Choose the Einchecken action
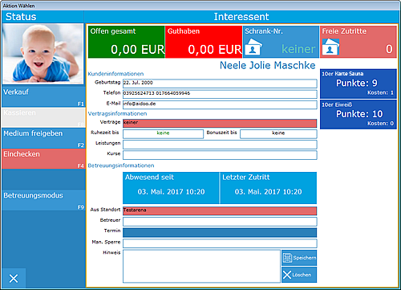 point(43,159)
